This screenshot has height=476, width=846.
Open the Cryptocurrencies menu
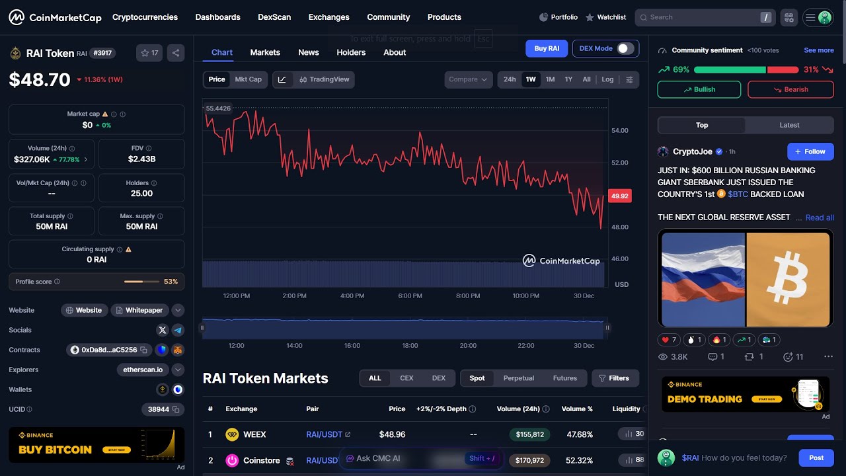pos(145,17)
